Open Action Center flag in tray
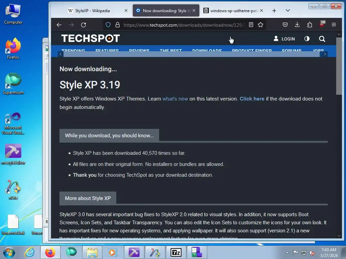346x259 pixels. pos(295,253)
